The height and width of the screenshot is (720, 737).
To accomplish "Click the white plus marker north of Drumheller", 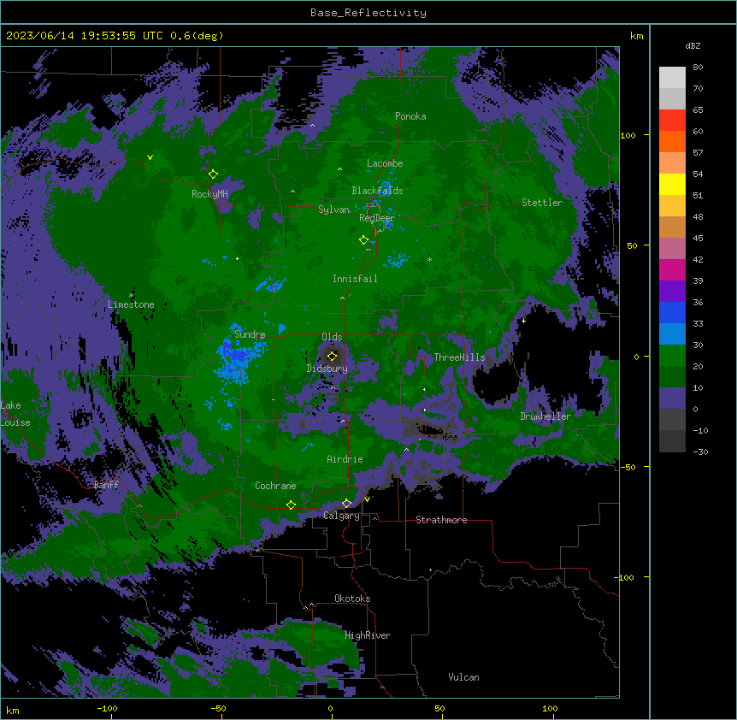I will (x=523, y=321).
